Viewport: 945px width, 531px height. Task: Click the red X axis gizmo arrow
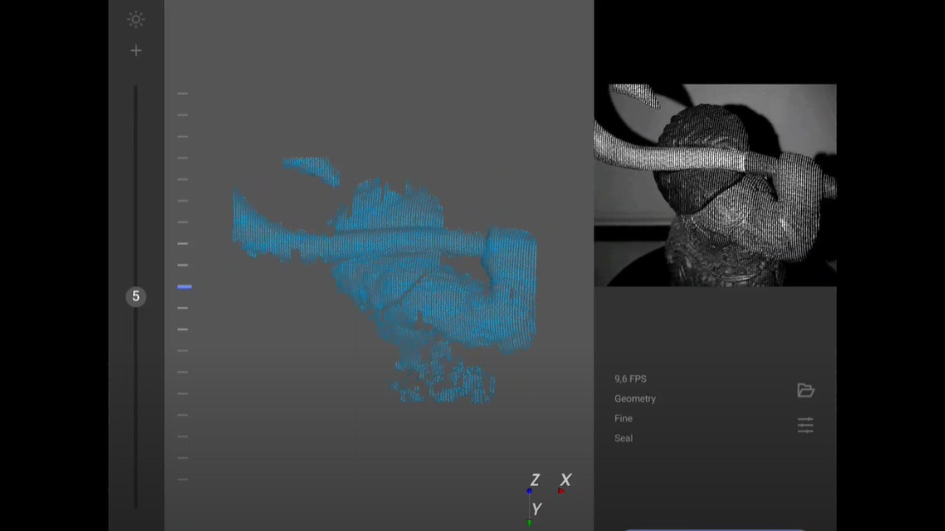pos(561,491)
